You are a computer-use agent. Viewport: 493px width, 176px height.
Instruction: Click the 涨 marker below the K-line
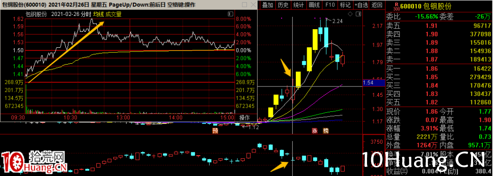[x=315, y=131]
